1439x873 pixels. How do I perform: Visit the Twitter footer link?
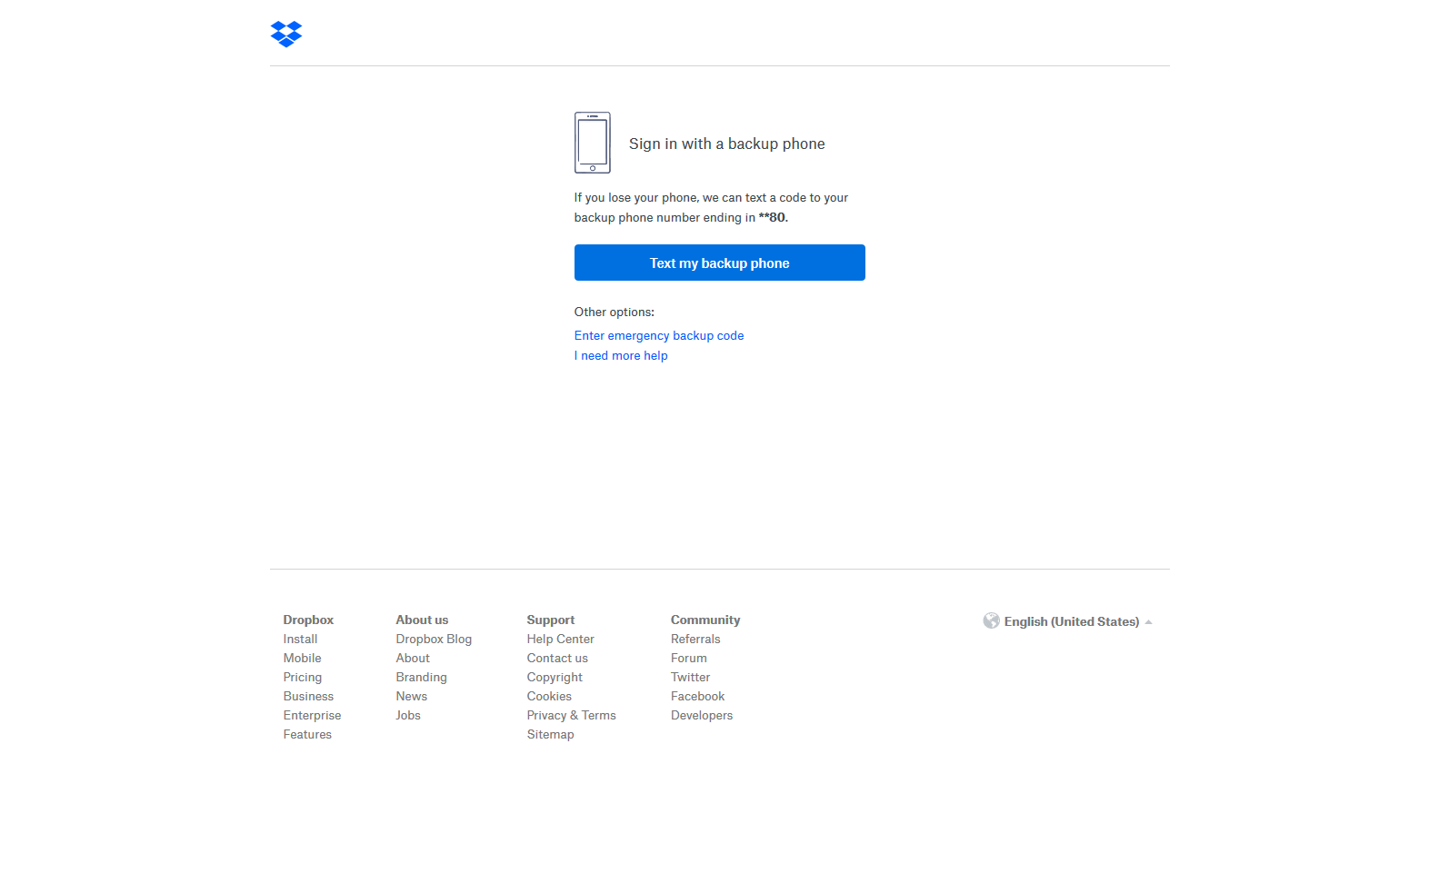tap(690, 677)
